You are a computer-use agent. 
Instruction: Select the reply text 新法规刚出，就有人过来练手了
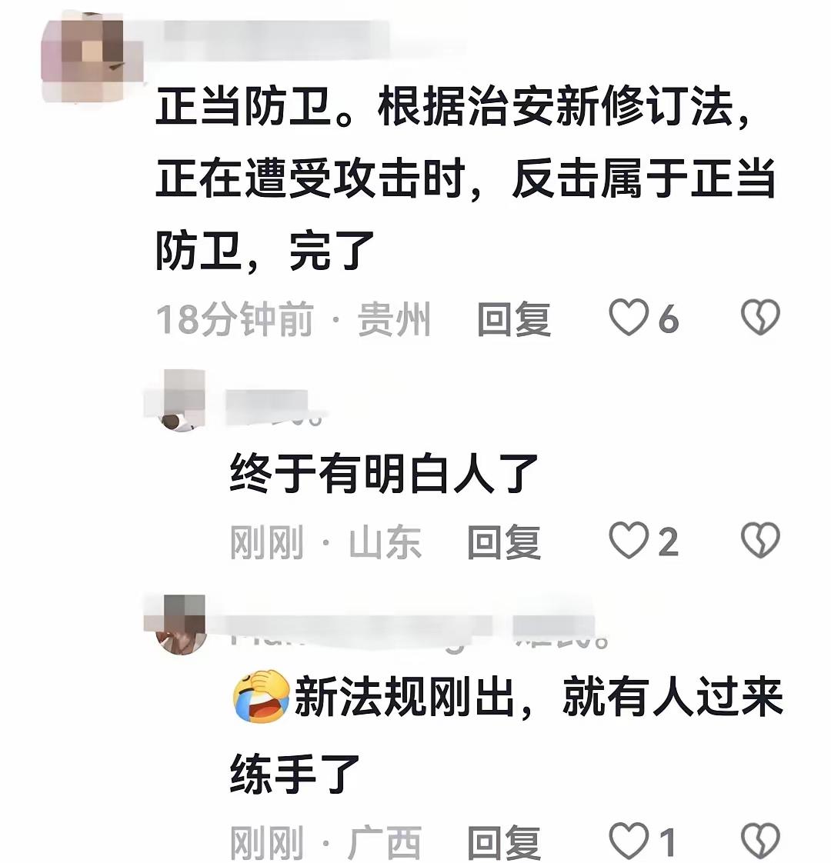point(506,735)
